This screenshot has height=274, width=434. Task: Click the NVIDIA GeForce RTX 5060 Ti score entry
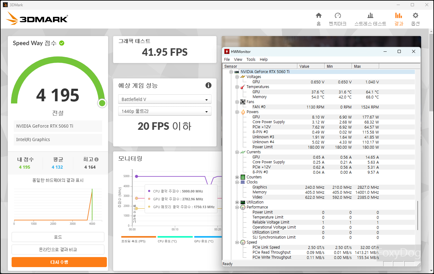[x=58, y=126]
